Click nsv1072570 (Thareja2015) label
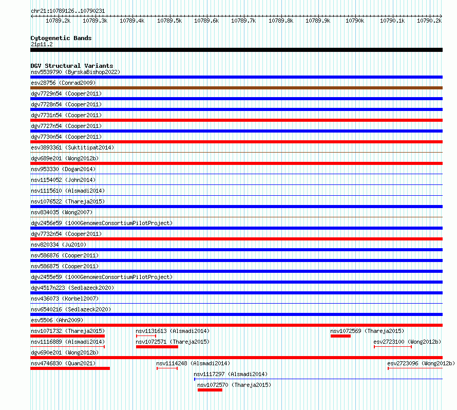The height and width of the screenshot is (410, 457). click(x=234, y=385)
